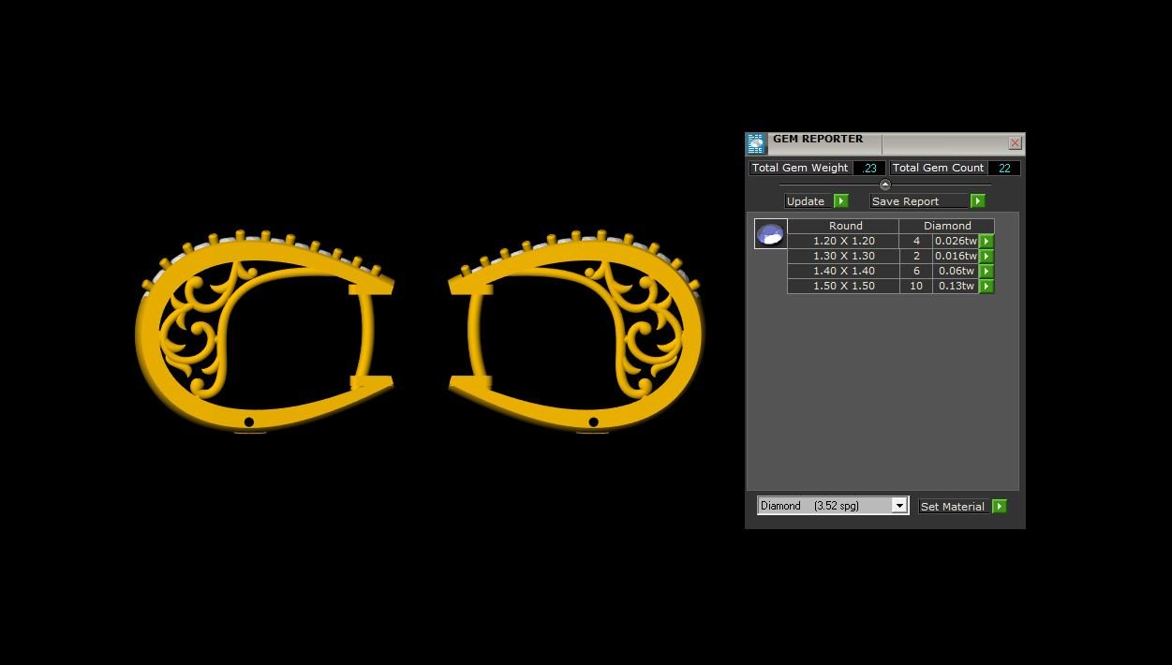Viewport: 1172px width, 665px height.
Task: Click green arrow for 1.40 X 1.40 row
Action: [987, 272]
